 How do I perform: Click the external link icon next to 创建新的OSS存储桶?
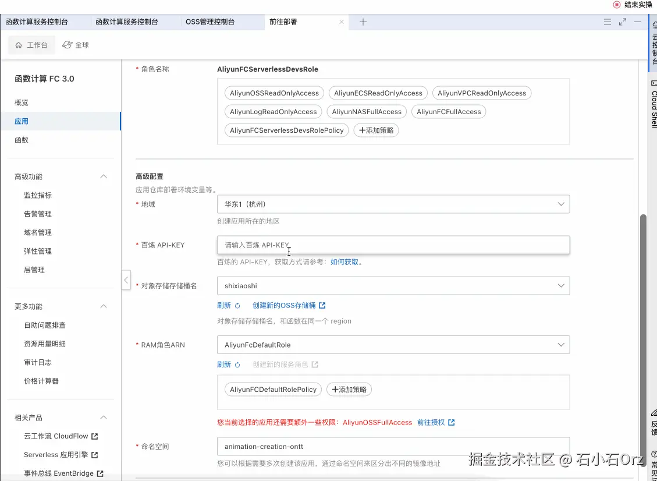(322, 305)
